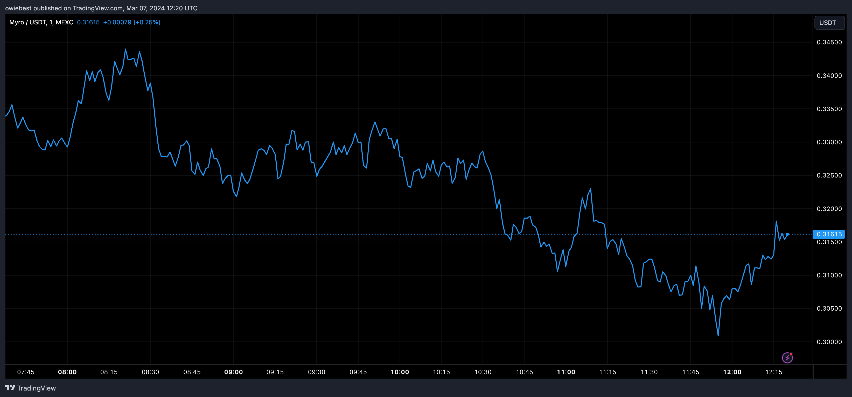The height and width of the screenshot is (397, 852).
Task: Click the 11:00 label on time axis
Action: coord(566,372)
